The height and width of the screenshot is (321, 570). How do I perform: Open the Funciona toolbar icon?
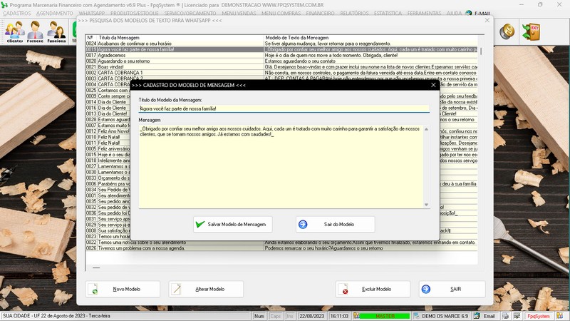click(56, 31)
